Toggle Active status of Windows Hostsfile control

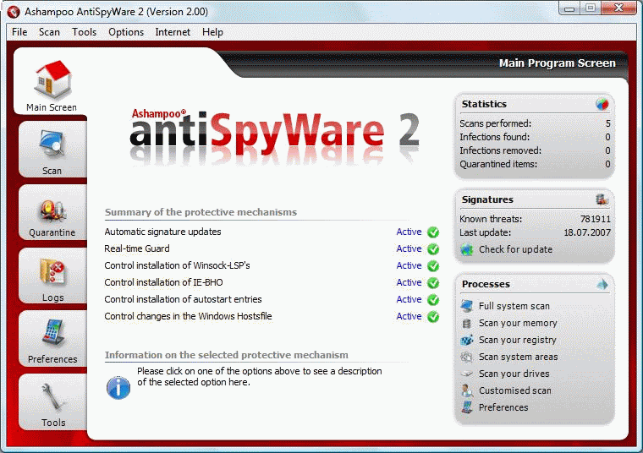point(409,316)
